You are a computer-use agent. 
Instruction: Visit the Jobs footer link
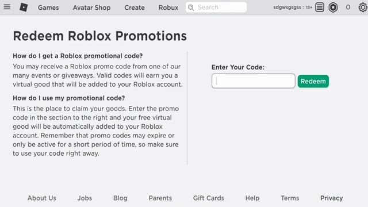coord(85,198)
